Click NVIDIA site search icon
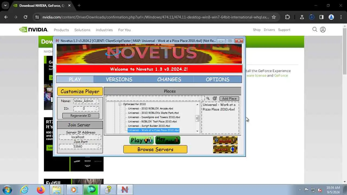347x195 pixels. coord(315,30)
